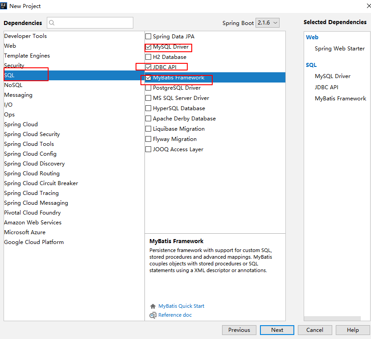Enable the Spring Data JPA checkbox

pos(148,37)
